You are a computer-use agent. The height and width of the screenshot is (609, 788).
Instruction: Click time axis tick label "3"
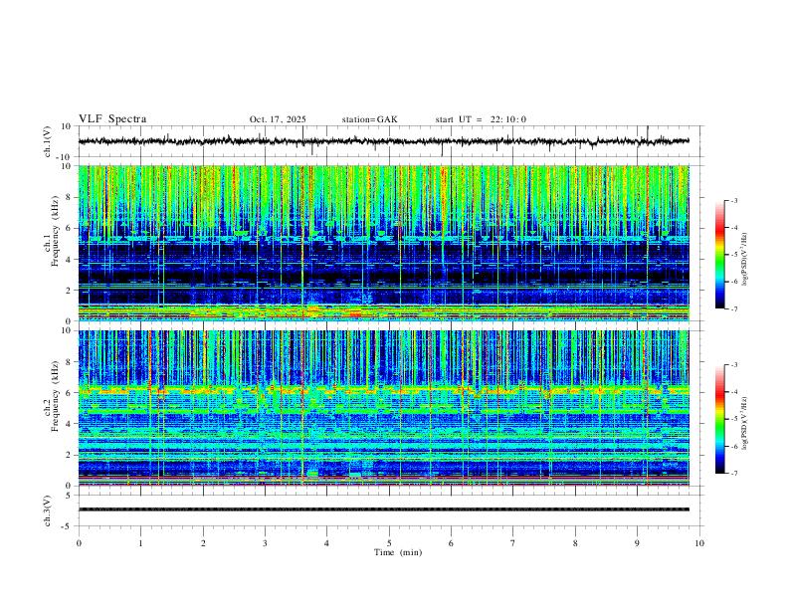[x=265, y=543]
